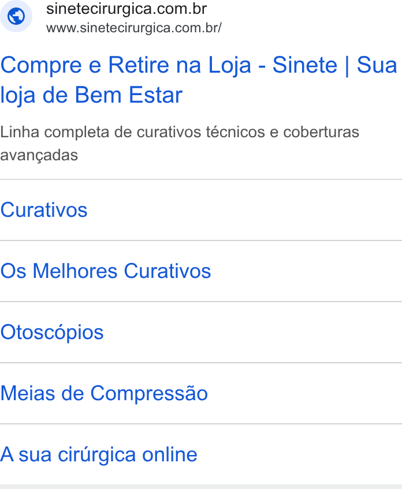The width and height of the screenshot is (402, 489).
Task: Select the sinetecirurgica.com.br site name
Action: click(126, 9)
